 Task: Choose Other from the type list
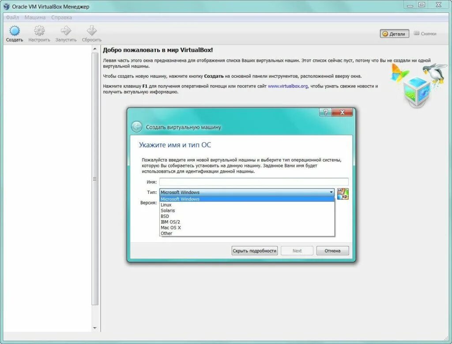click(247, 233)
